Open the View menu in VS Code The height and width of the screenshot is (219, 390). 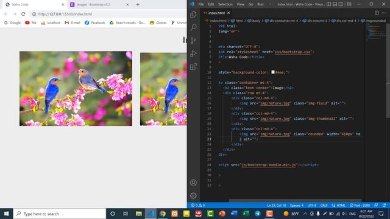coord(240,4)
